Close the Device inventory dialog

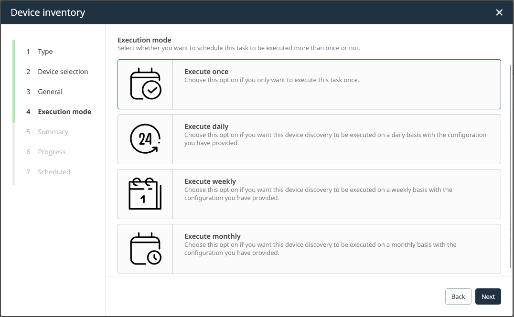pos(499,12)
